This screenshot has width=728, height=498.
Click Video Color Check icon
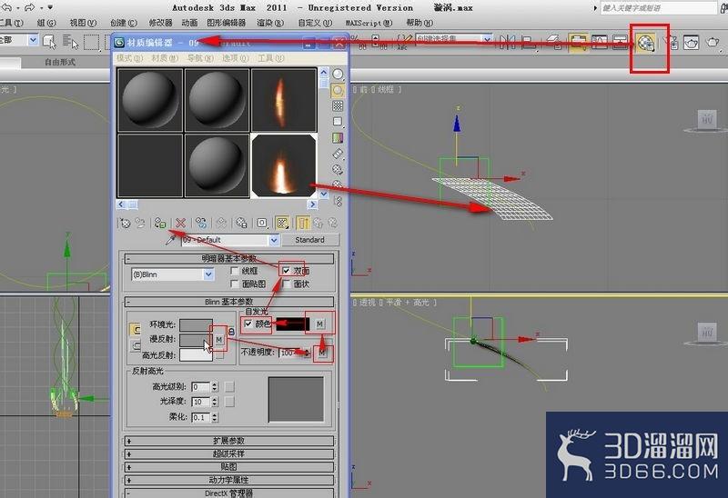tap(338, 138)
